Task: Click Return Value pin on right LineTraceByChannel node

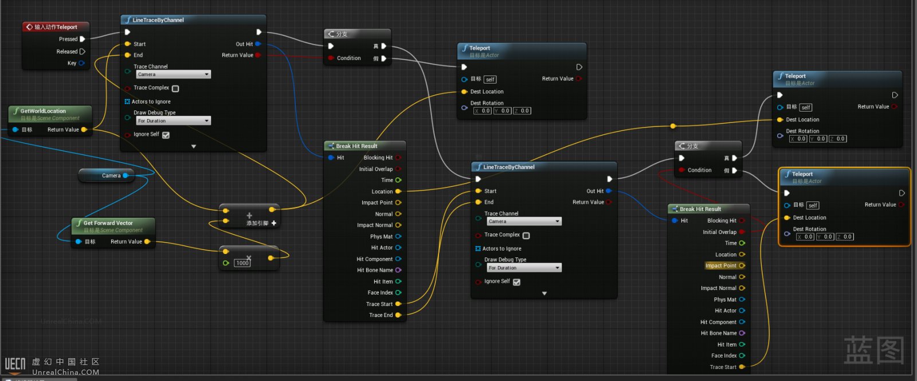Action: pyautogui.click(x=609, y=202)
